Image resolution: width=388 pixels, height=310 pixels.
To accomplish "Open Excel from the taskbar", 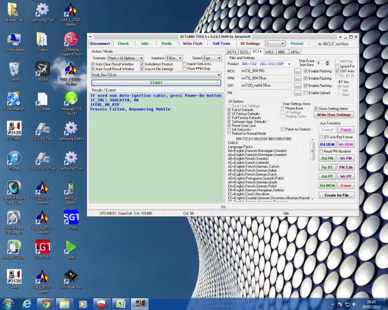I will 121,304.
